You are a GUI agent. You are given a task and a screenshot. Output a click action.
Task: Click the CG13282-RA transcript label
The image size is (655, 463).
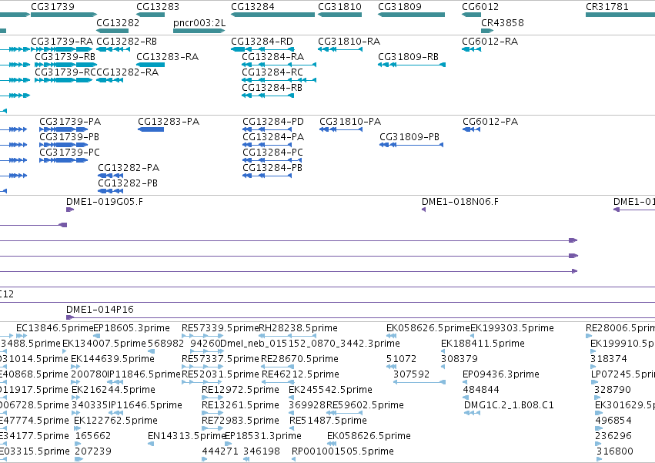pyautogui.click(x=128, y=72)
